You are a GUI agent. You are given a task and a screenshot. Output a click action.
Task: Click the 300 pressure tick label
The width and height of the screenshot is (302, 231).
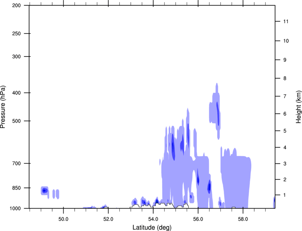16,57
